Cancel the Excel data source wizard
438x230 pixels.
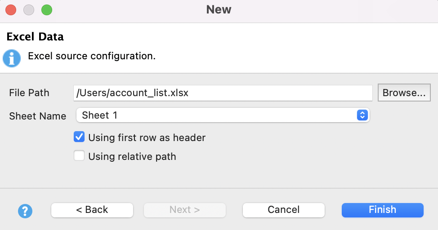pos(283,210)
